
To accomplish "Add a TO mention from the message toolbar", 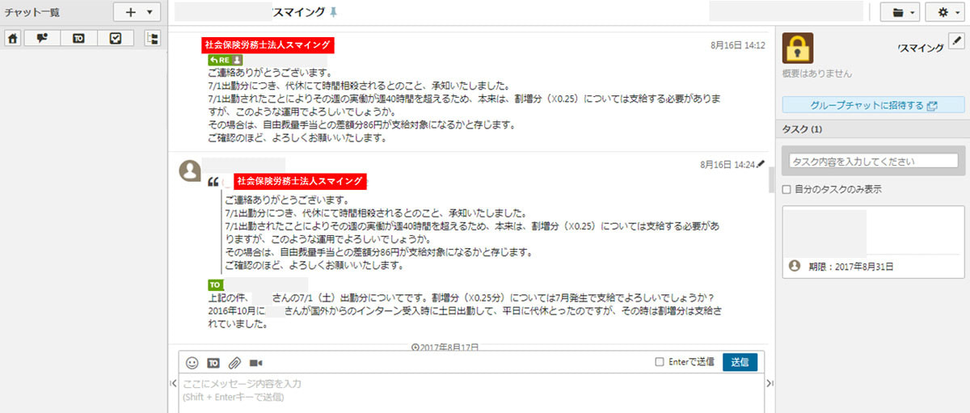I will point(214,363).
